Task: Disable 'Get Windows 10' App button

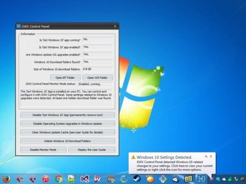Action: [68, 115]
